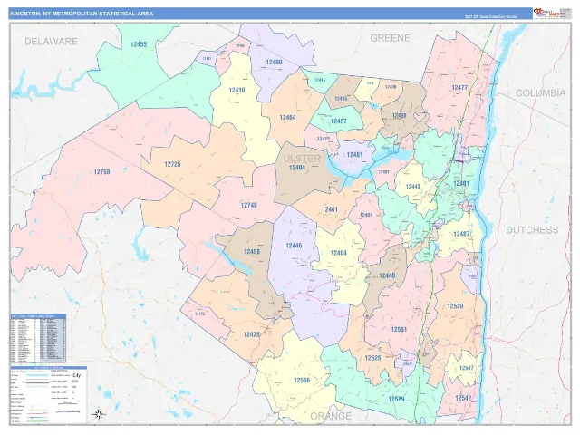Image resolution: width=580 pixels, height=435 pixels.
Task: Click ZIP code 12480 label
Action: point(274,63)
